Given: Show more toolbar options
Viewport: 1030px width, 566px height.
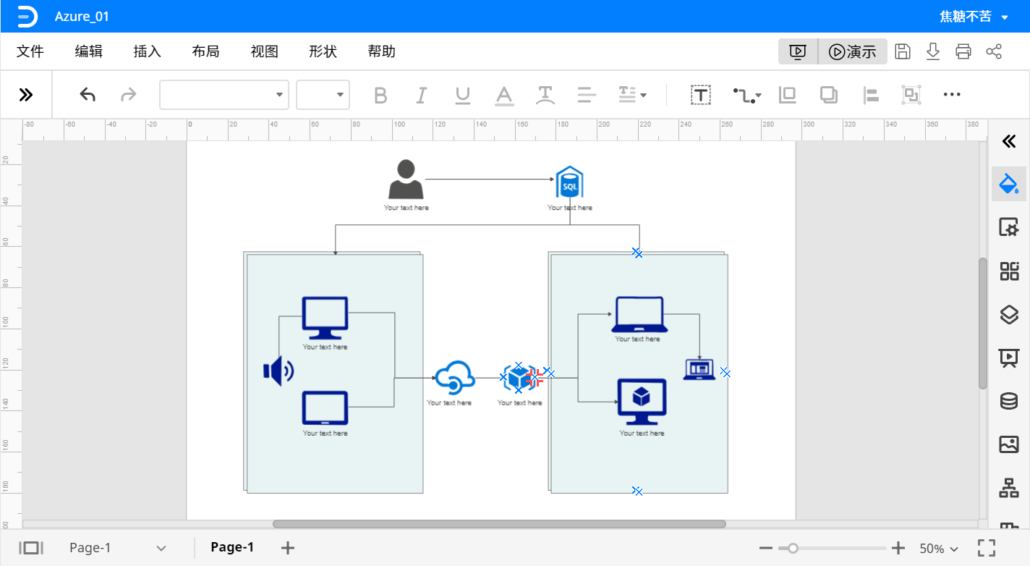Looking at the screenshot, I should [953, 95].
